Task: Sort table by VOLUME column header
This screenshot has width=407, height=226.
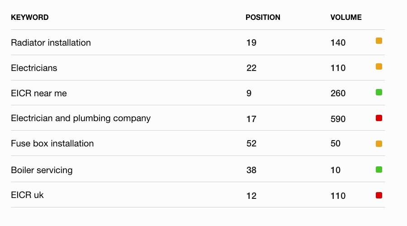Action: [x=346, y=17]
